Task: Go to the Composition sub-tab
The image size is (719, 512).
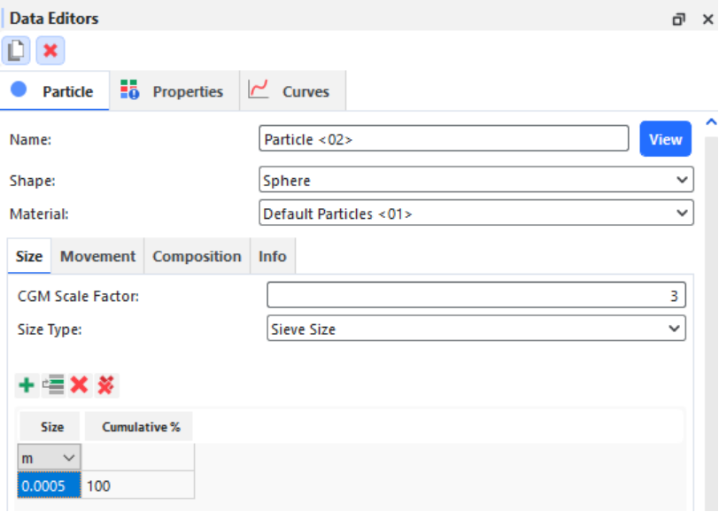Action: 197,256
